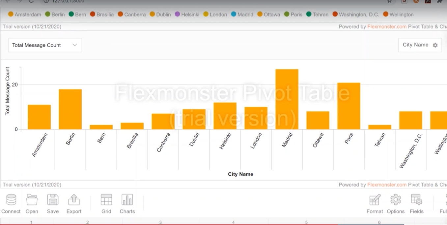
Task: Click the browser bookmark star icon
Action: pos(390,1)
